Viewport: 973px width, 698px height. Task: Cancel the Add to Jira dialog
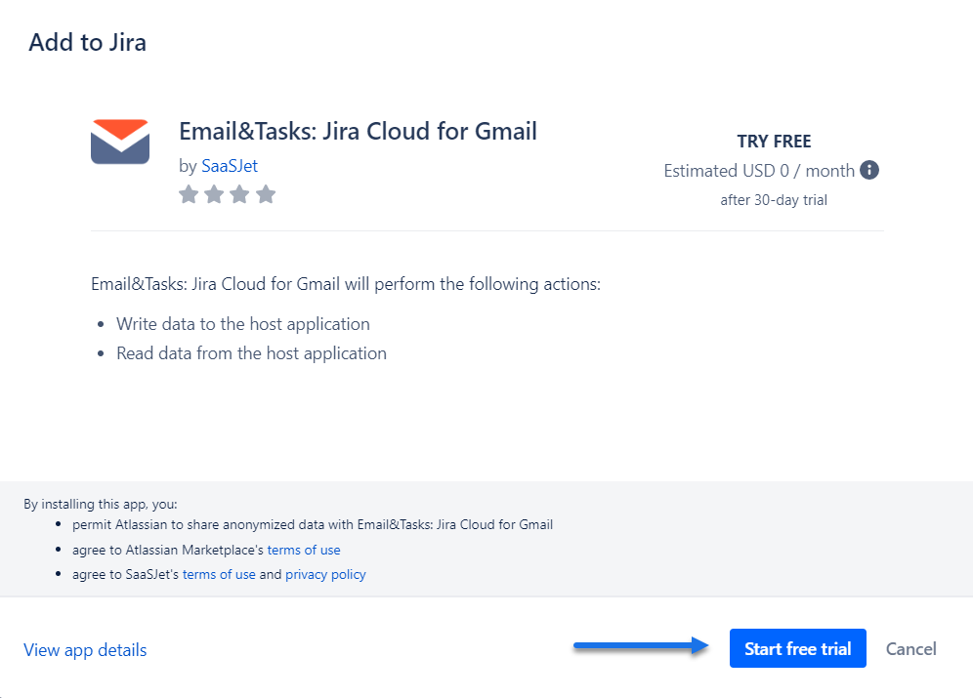click(x=910, y=648)
